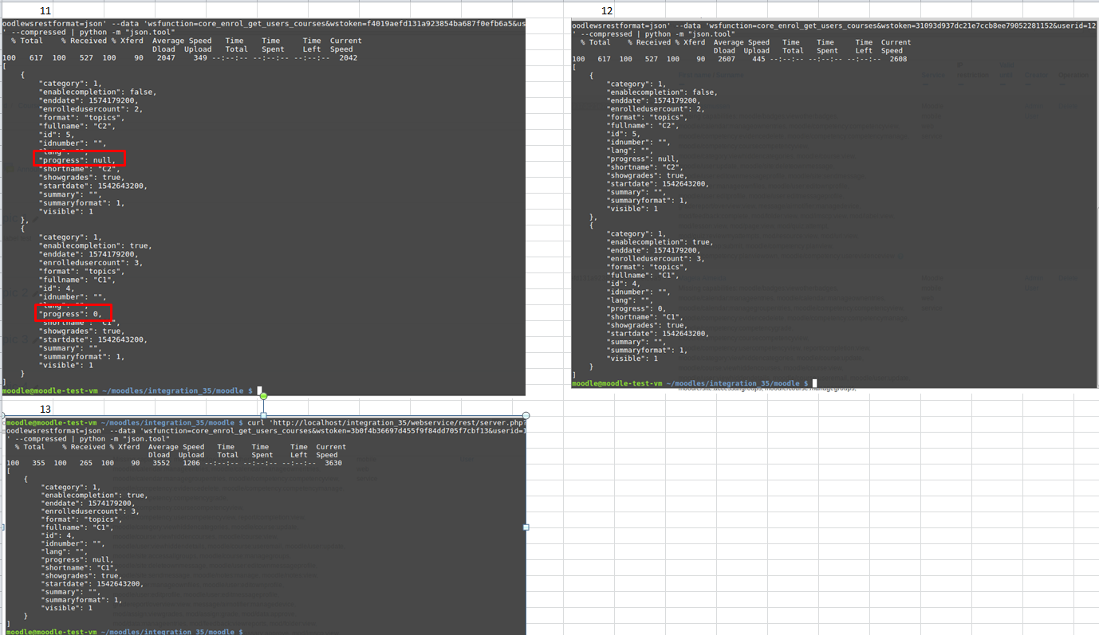Click "enablecompletion": false in screenshot 11

[x=97, y=92]
